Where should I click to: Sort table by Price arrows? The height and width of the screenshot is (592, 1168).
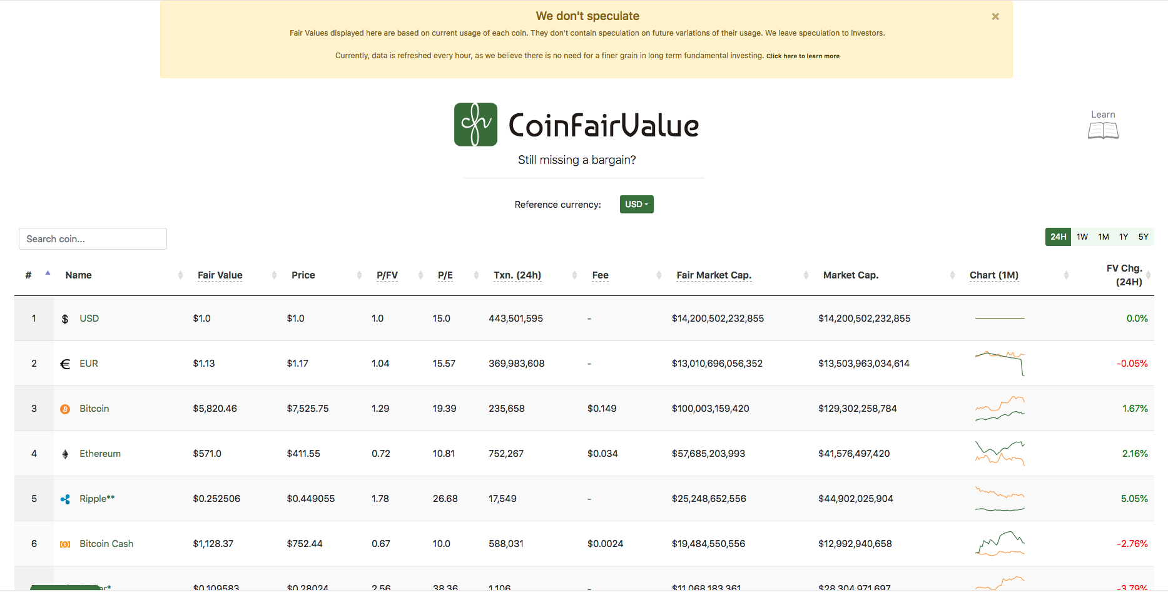[359, 275]
